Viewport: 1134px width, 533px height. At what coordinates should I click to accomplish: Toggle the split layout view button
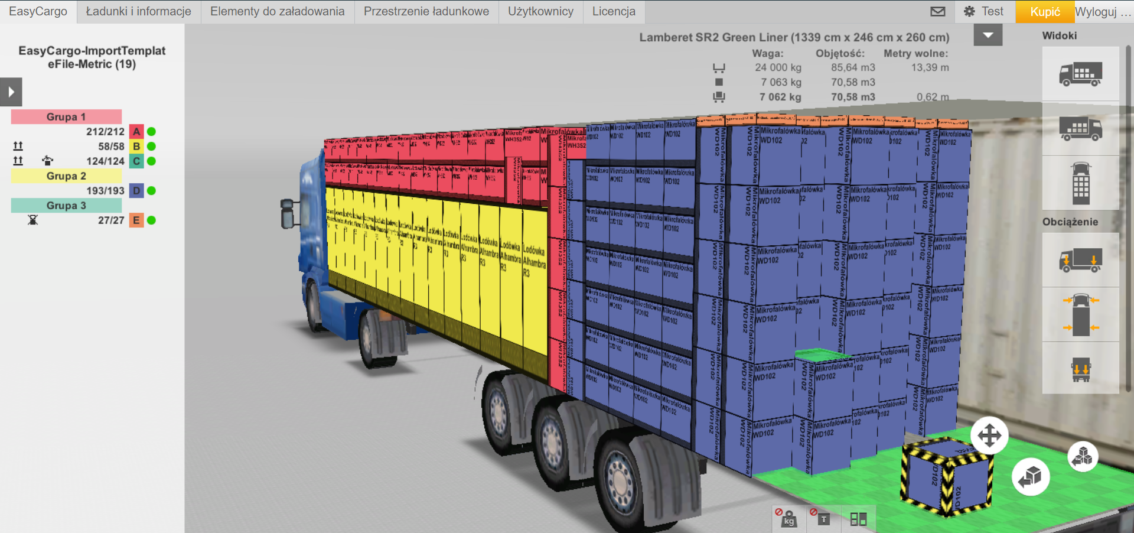(858, 519)
